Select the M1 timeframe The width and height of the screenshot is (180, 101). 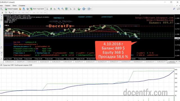click(x=16, y=12)
